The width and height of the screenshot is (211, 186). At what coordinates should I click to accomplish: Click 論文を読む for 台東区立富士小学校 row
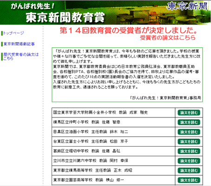coord(189,141)
